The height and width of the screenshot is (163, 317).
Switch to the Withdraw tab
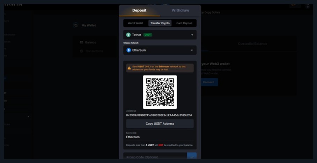tap(180, 10)
